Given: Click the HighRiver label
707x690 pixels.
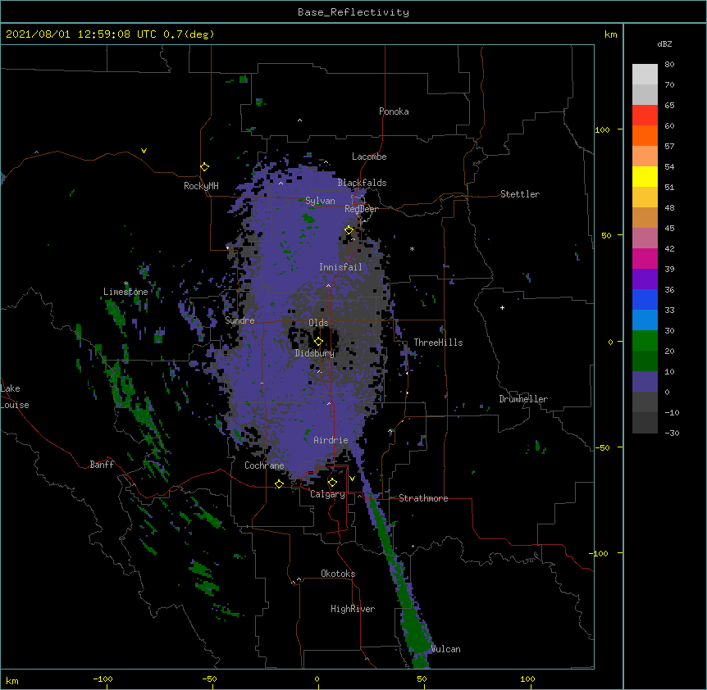Looking at the screenshot, I should tap(353, 609).
